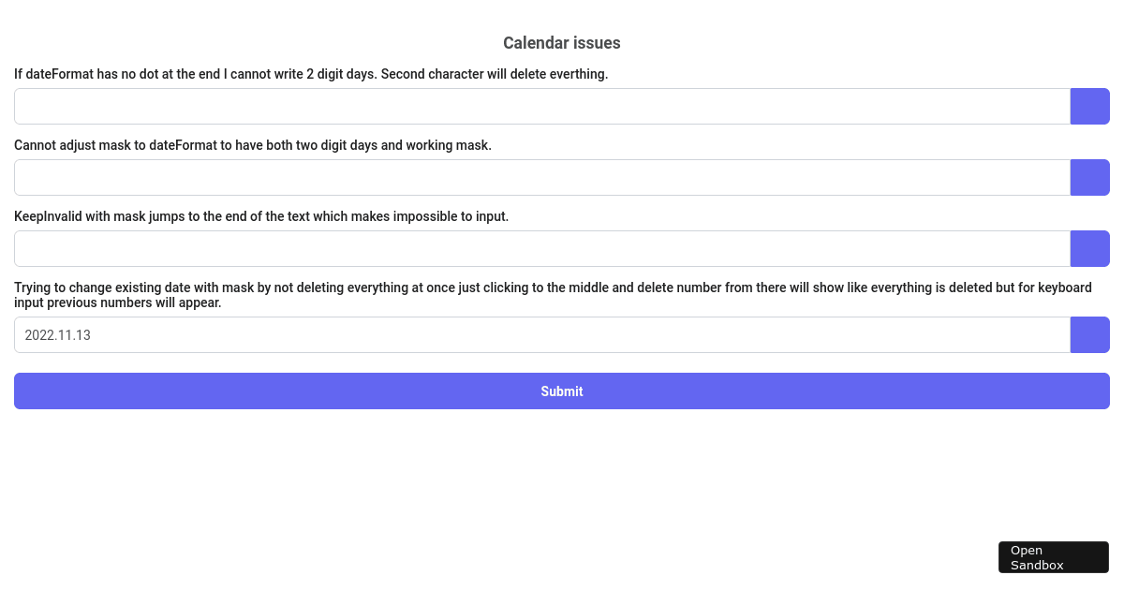Open the calendar picker below the mask adjustment note
Screen dimensions: 1124x590
[x=1089, y=177]
